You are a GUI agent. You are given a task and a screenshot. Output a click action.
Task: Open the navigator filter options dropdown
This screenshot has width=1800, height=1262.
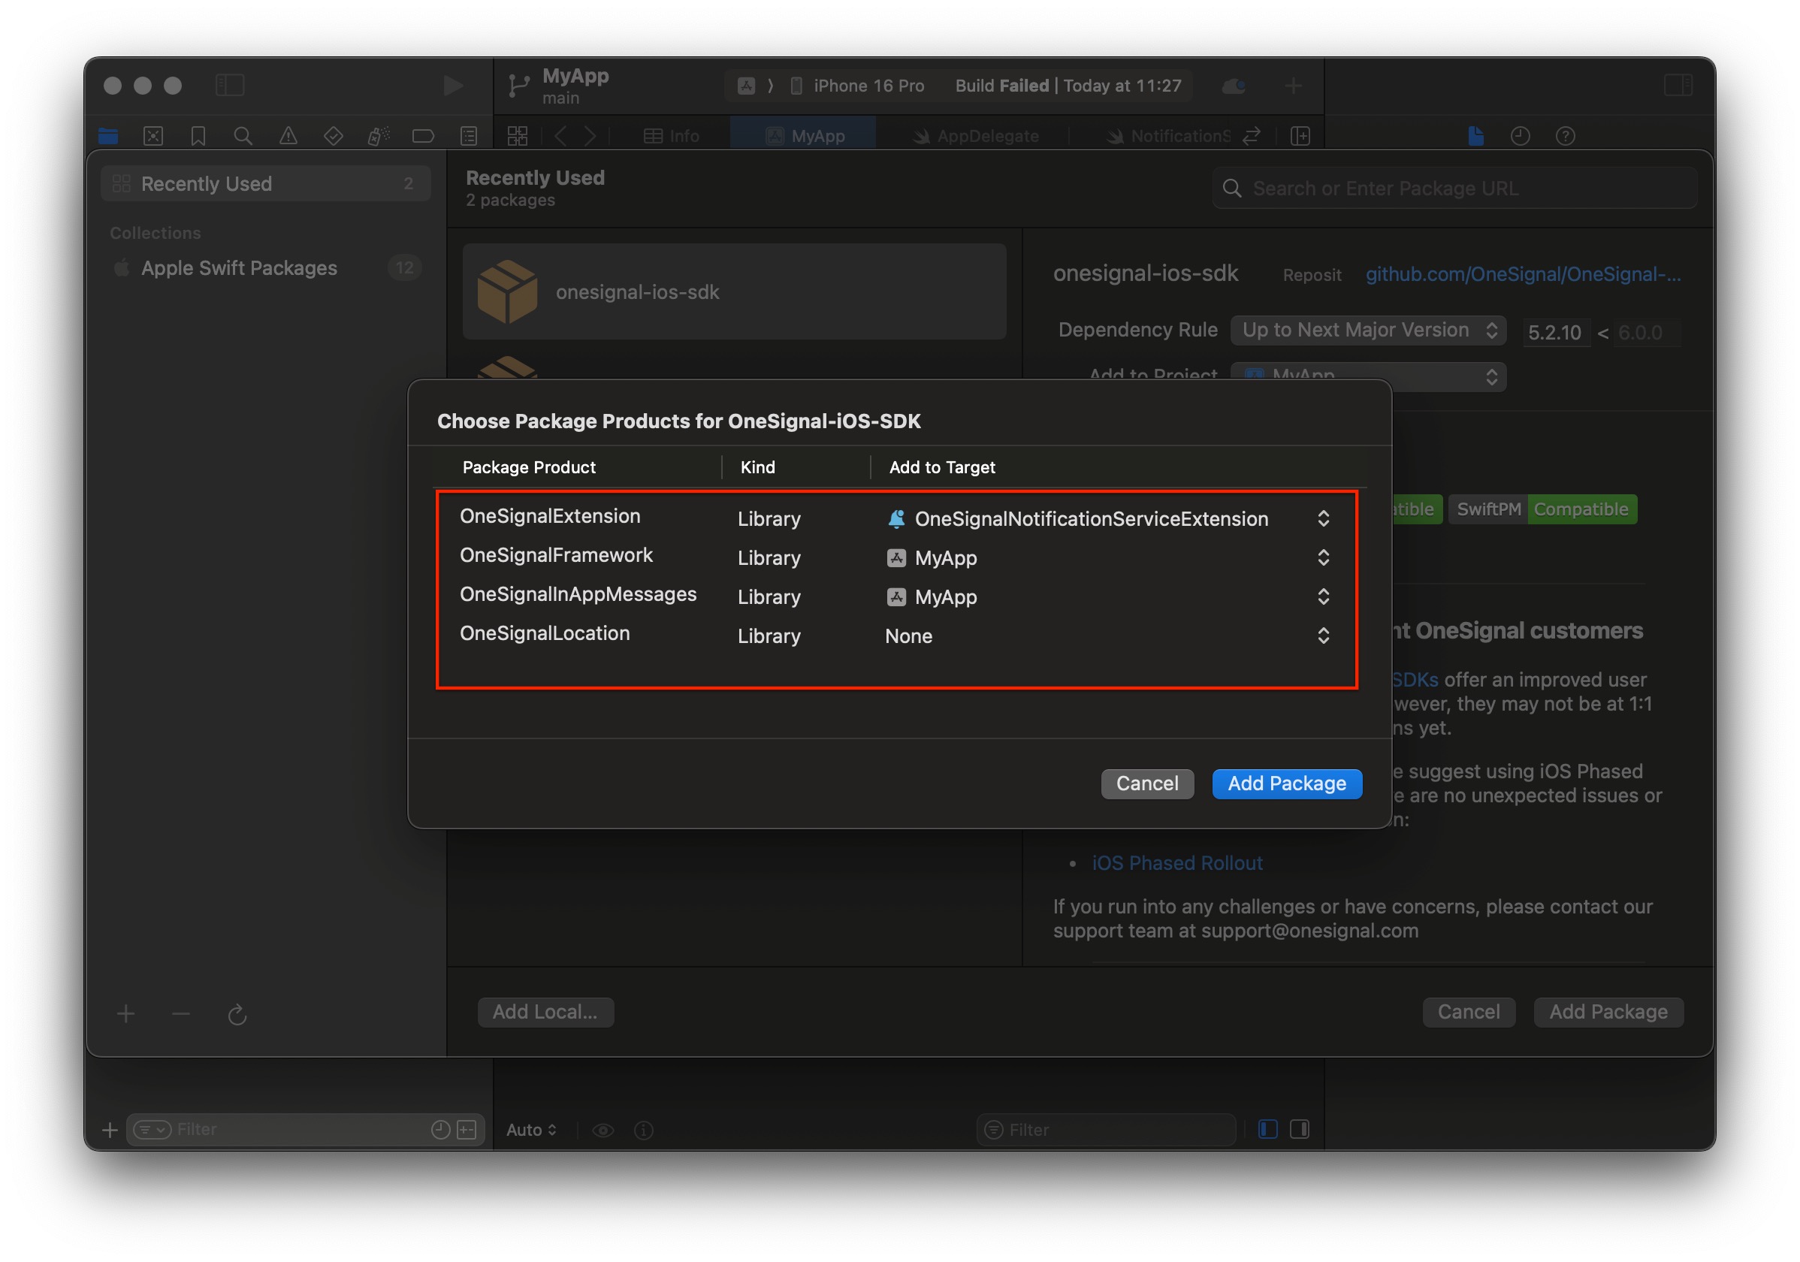[152, 1129]
